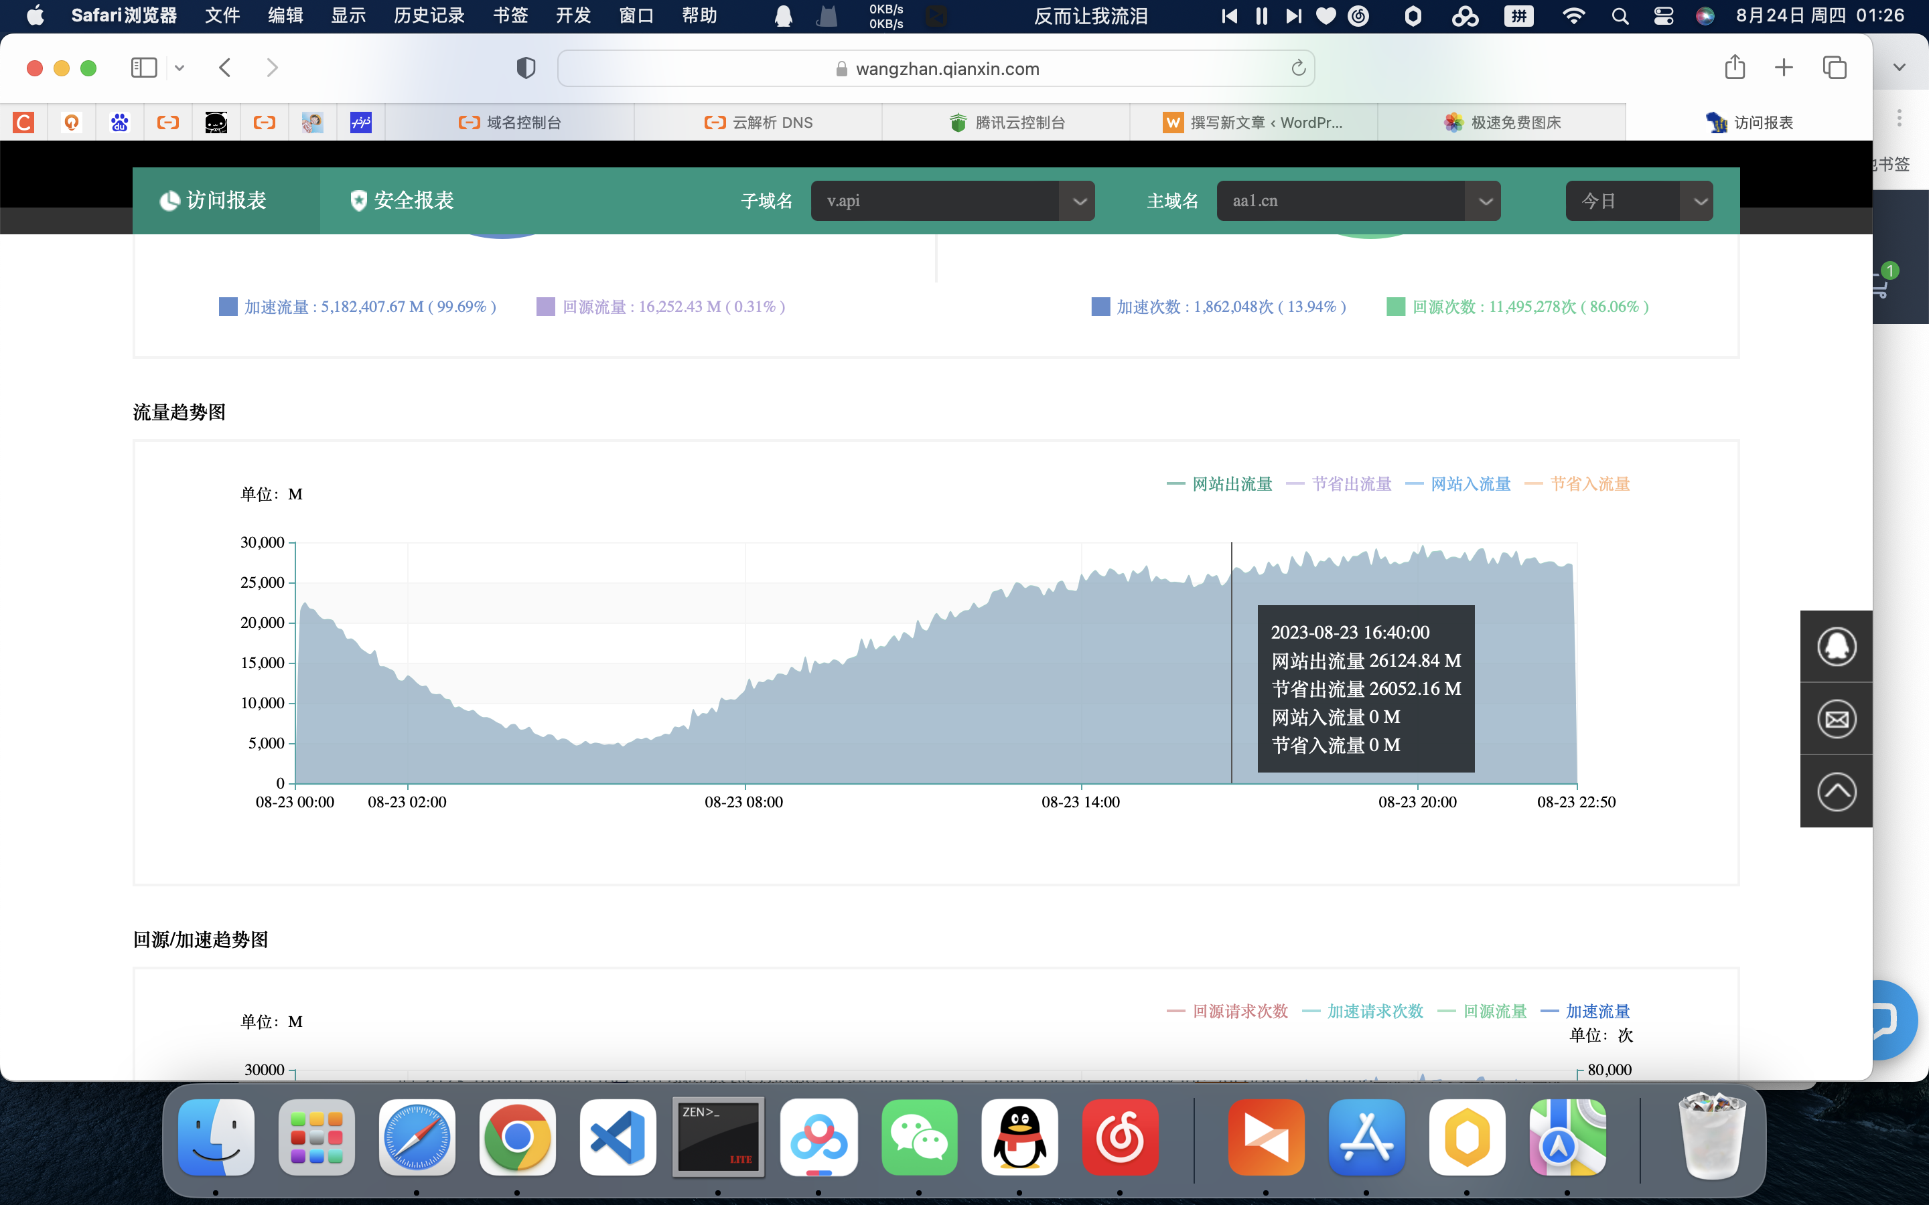Open WeChat from the Dock
1929x1205 pixels.
[x=919, y=1137]
